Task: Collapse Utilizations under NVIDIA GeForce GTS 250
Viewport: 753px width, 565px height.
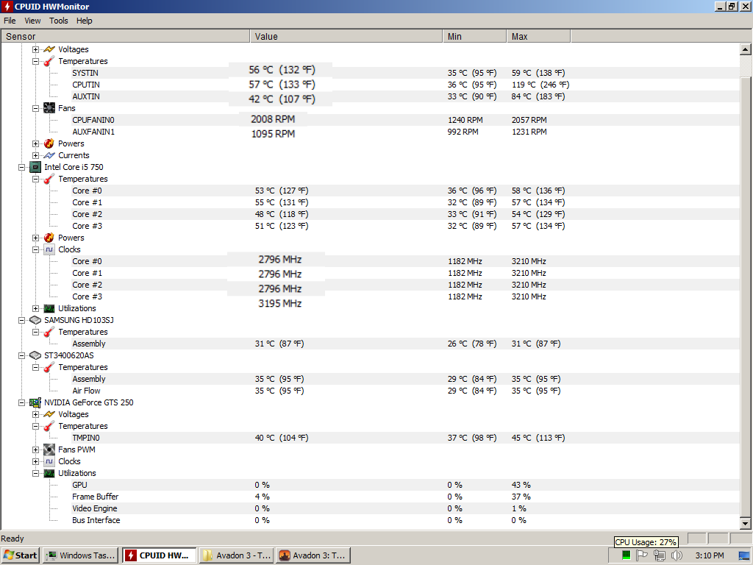Action: click(35, 473)
